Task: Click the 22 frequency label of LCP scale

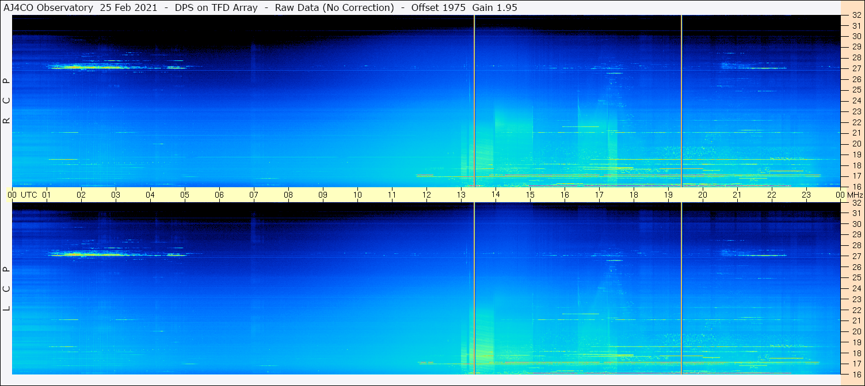Action: [856, 310]
